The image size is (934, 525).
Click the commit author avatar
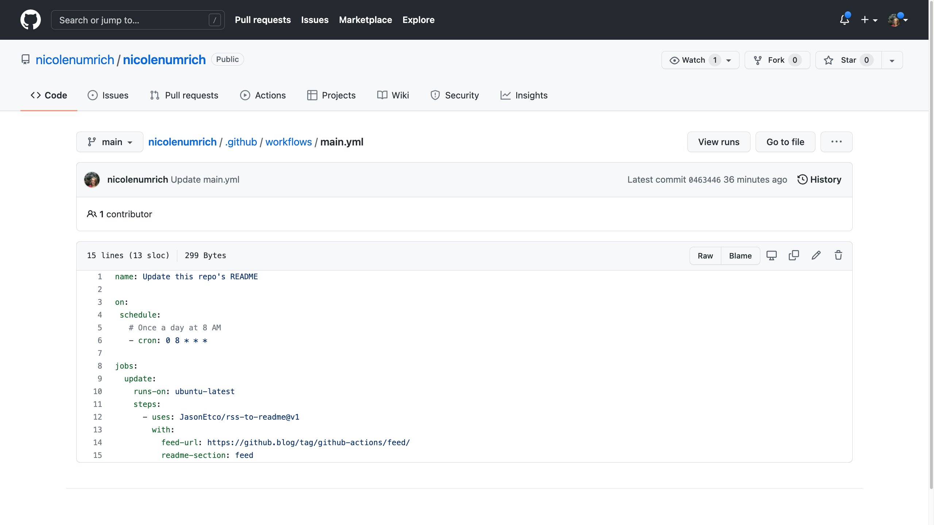click(x=92, y=180)
